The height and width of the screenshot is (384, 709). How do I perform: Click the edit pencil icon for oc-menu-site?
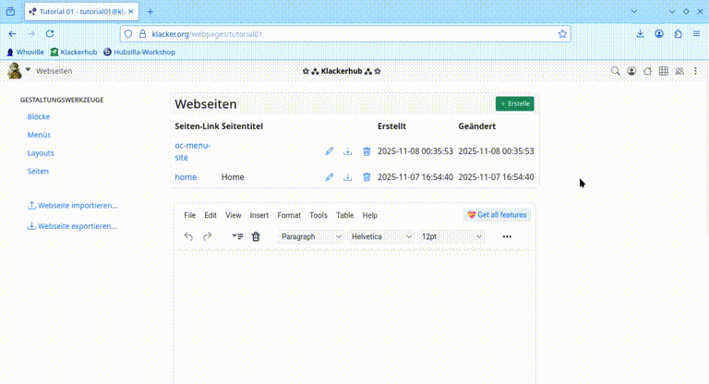coord(330,151)
